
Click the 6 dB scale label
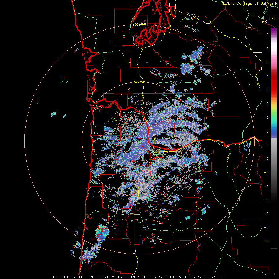click(268, 49)
